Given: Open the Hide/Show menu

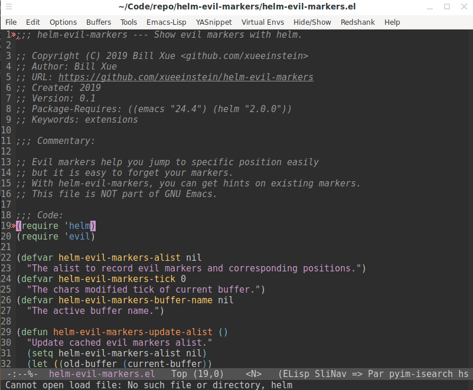Looking at the screenshot, I should [312, 22].
